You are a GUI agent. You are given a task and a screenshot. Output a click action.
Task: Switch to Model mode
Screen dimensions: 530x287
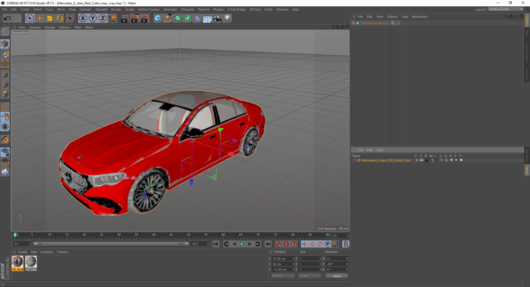click(x=5, y=44)
